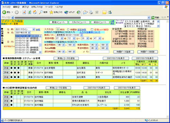Select 07/03/21 (水) 時間数 in date list

[x=27, y=52]
